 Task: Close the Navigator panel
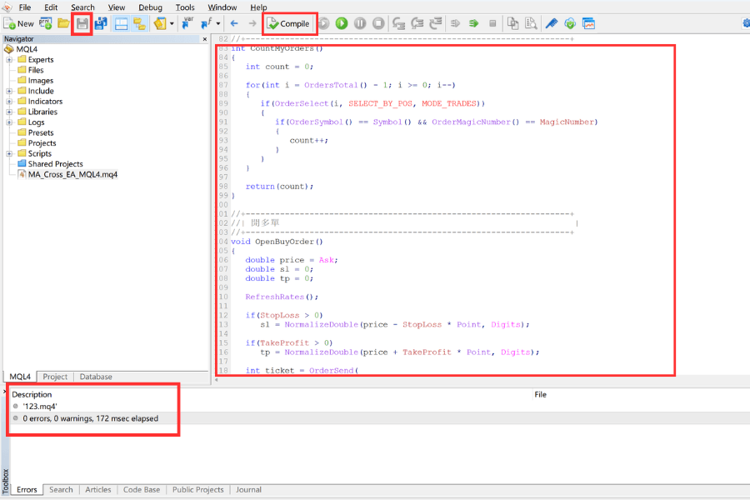pos(205,39)
